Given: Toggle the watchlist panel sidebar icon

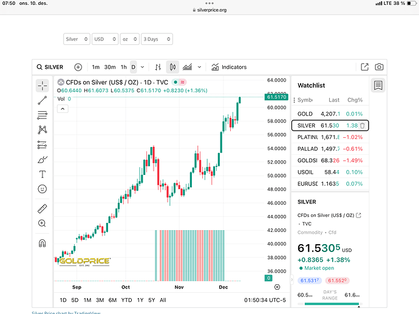Looking at the screenshot, I should pyautogui.click(x=378, y=85).
